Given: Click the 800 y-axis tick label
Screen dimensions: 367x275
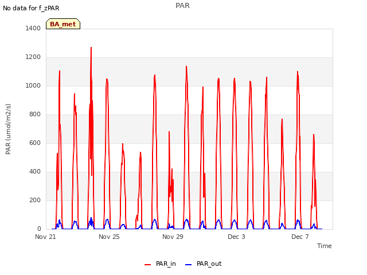Looking at the screenshot, I should point(35,114).
